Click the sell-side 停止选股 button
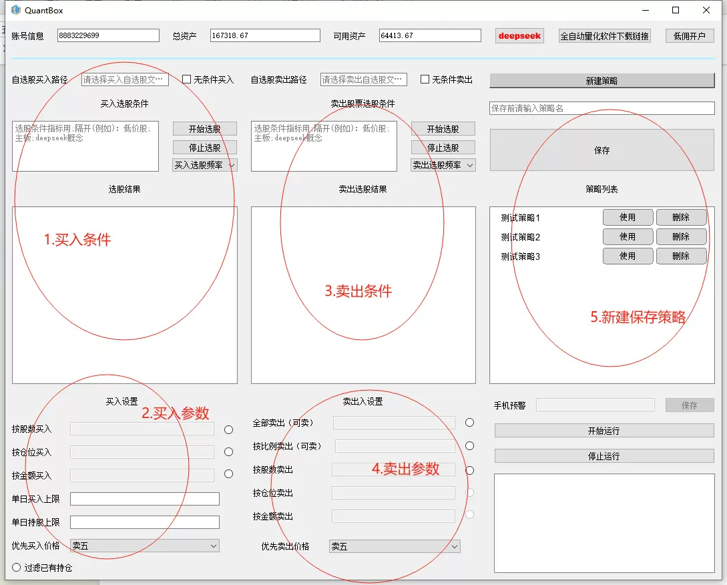 click(443, 147)
